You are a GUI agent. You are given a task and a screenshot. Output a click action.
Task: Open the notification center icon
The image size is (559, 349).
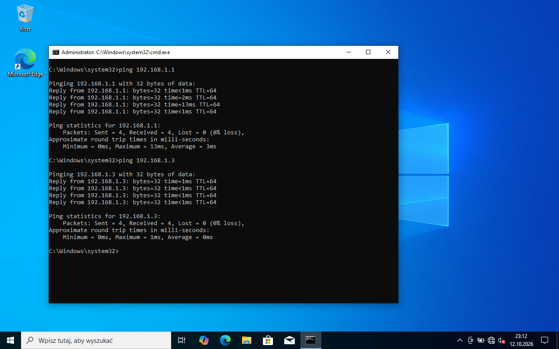click(545, 340)
